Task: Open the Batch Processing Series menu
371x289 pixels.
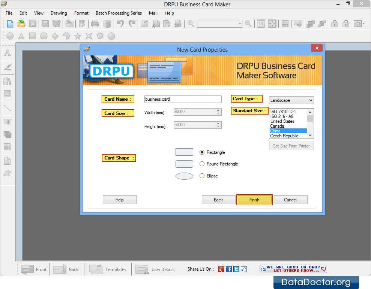Action: [119, 13]
